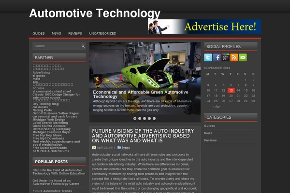290x193 pixels.
Task: Open the Guides navigation menu item
Action: coord(39,33)
